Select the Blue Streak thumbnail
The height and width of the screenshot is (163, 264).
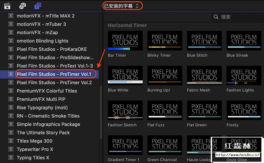click(244, 41)
